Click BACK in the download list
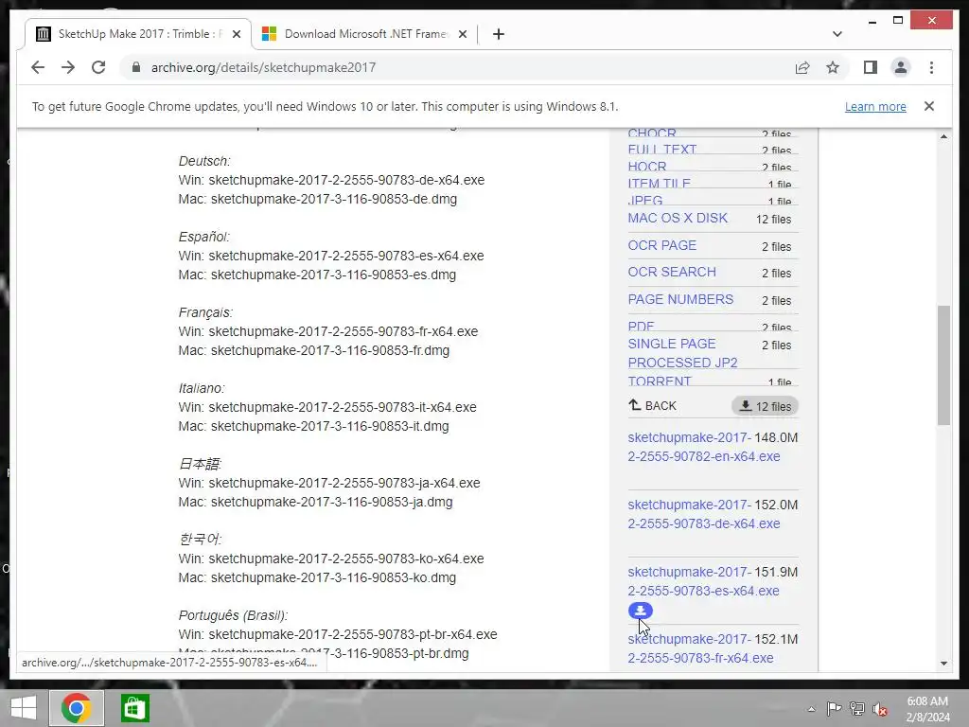 click(653, 405)
